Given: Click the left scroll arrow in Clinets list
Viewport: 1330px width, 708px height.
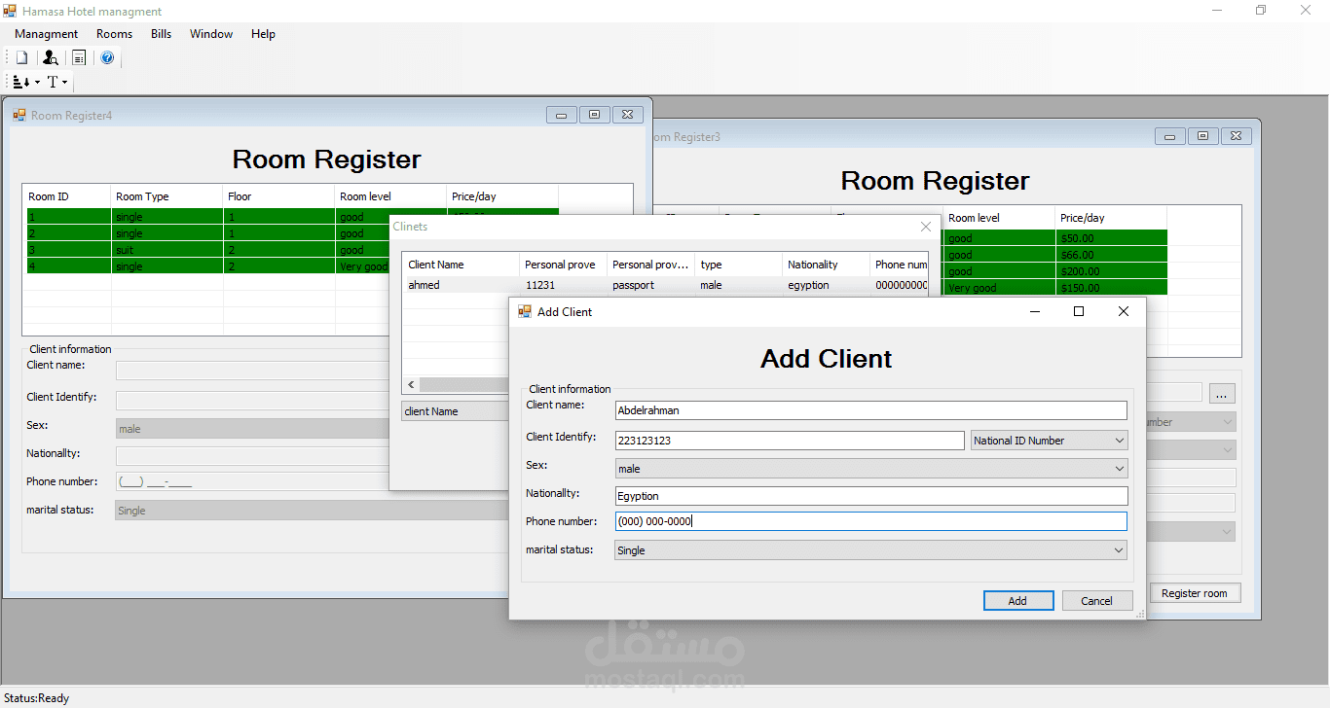Looking at the screenshot, I should 411,385.
